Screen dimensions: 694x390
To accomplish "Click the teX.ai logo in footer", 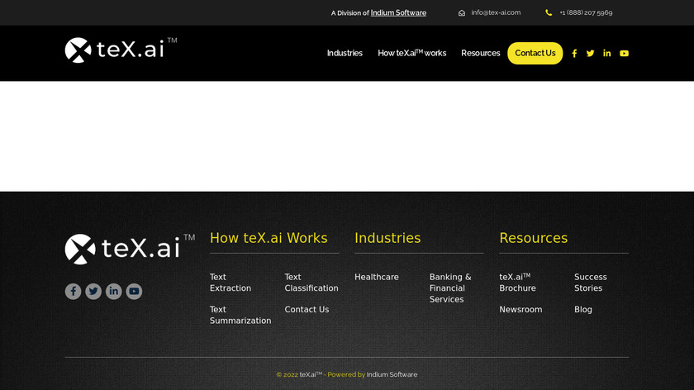I will tap(130, 250).
